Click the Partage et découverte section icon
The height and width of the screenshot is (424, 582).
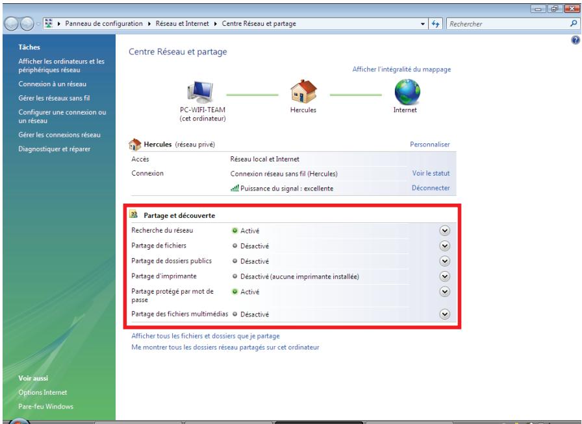point(134,215)
